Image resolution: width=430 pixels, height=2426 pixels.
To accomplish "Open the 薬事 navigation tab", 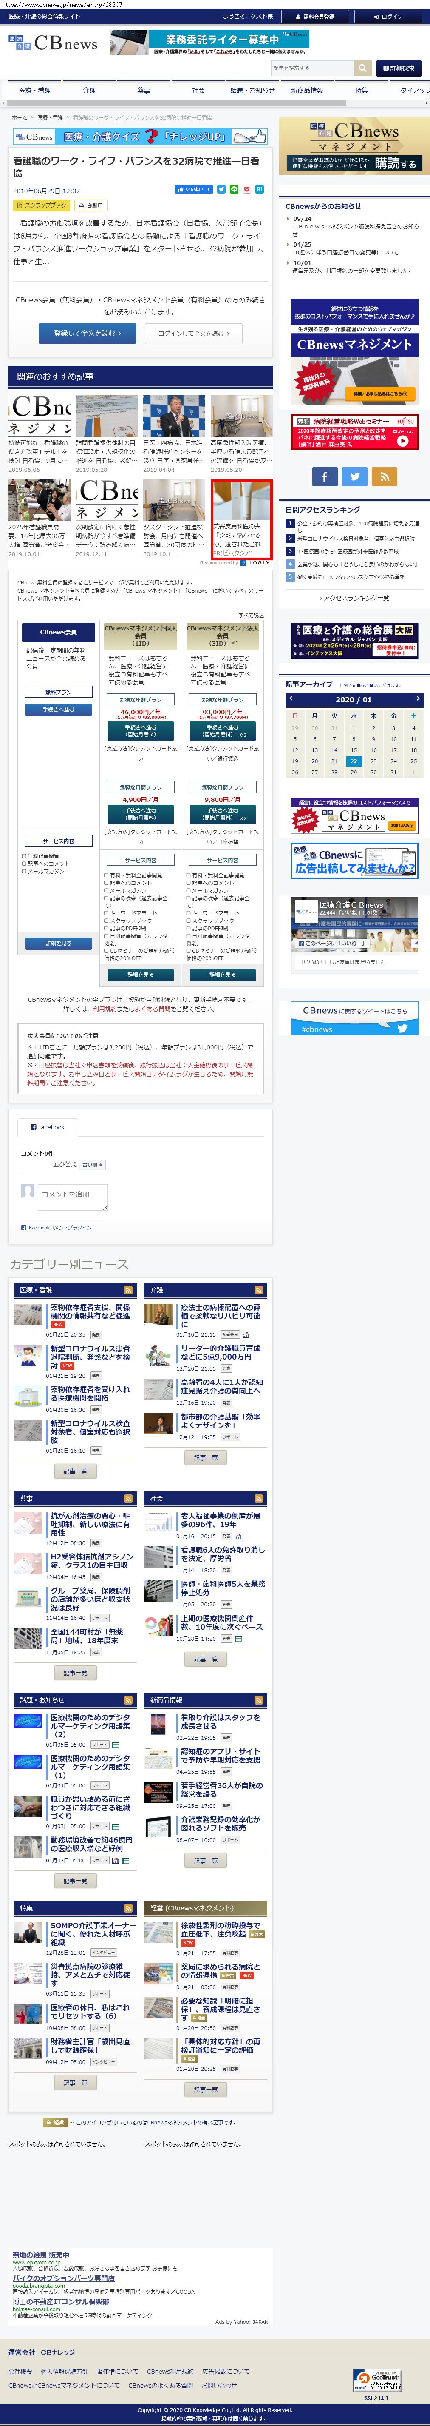I will point(143,91).
